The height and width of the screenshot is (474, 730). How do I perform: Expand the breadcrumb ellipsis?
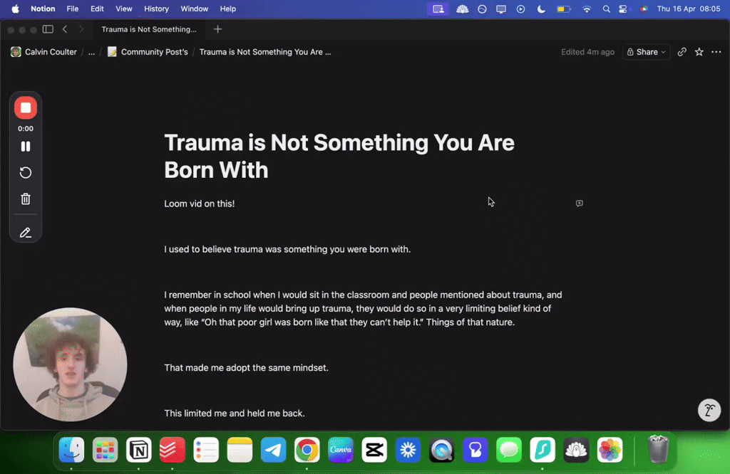(91, 51)
